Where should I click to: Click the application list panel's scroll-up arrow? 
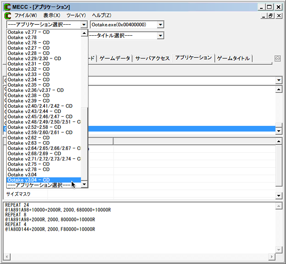(x=279, y=89)
